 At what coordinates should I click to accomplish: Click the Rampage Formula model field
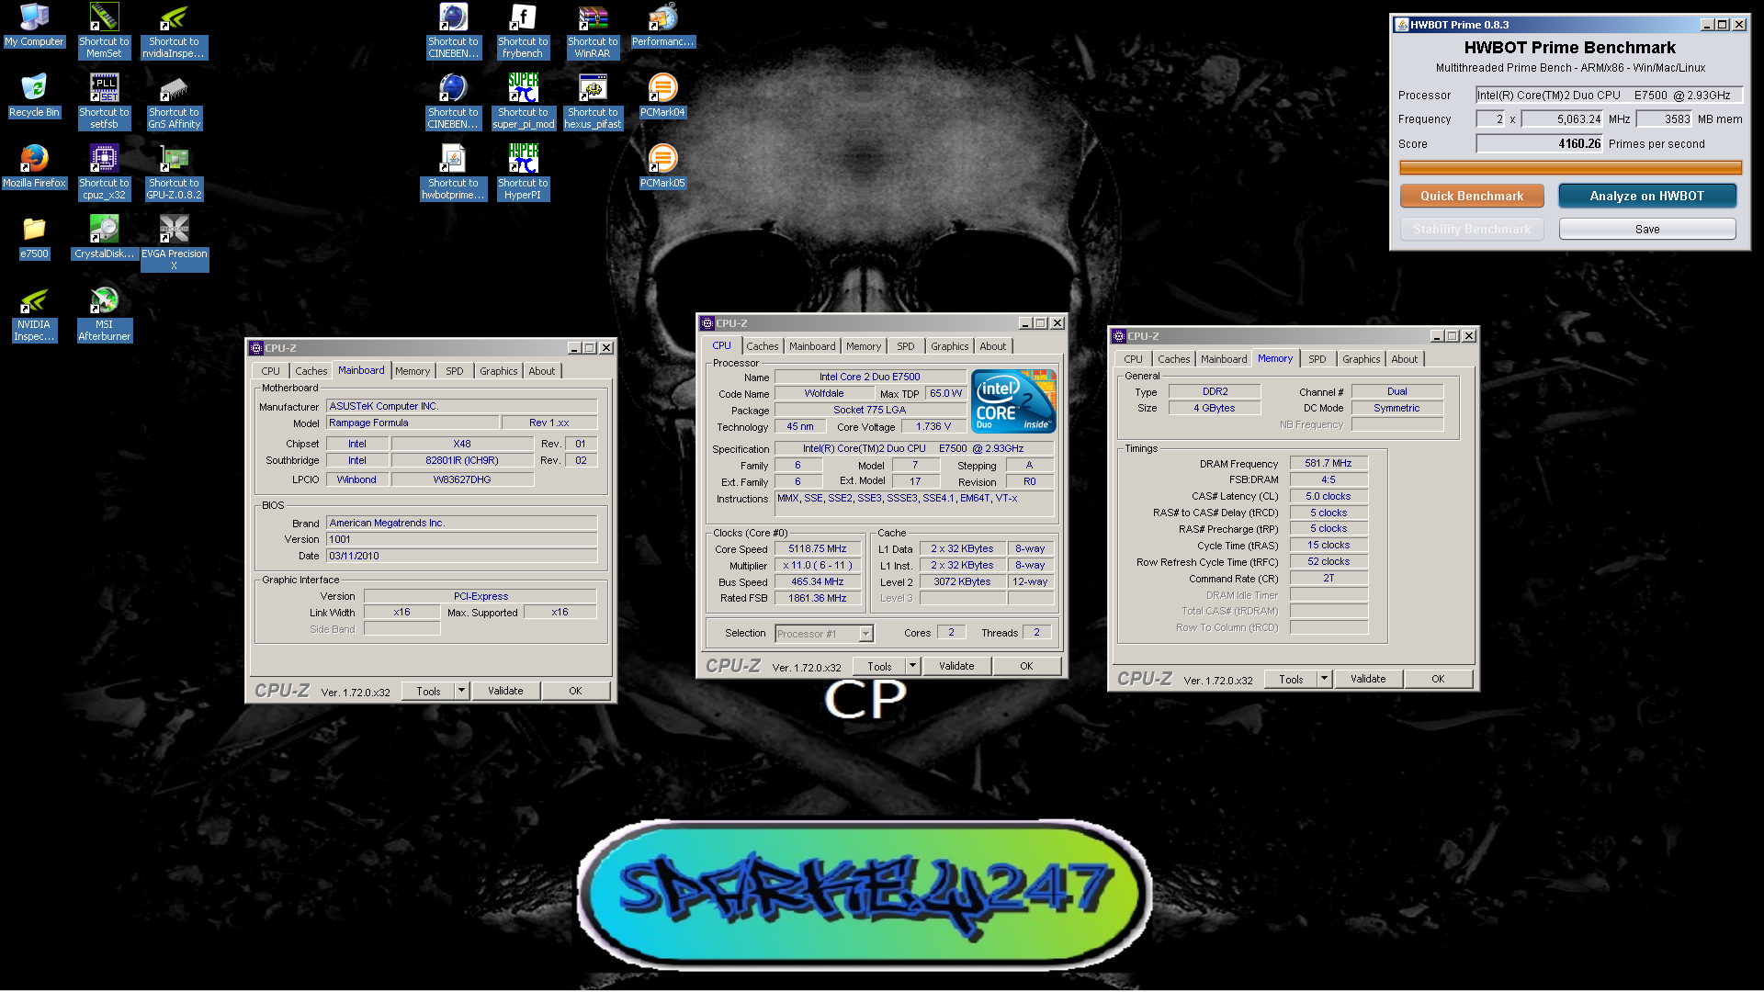coord(413,423)
